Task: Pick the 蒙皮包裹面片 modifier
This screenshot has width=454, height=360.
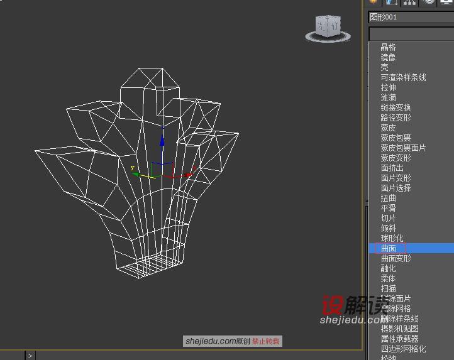Action: point(403,148)
